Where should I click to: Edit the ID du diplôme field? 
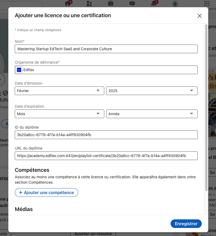[x=106, y=135]
